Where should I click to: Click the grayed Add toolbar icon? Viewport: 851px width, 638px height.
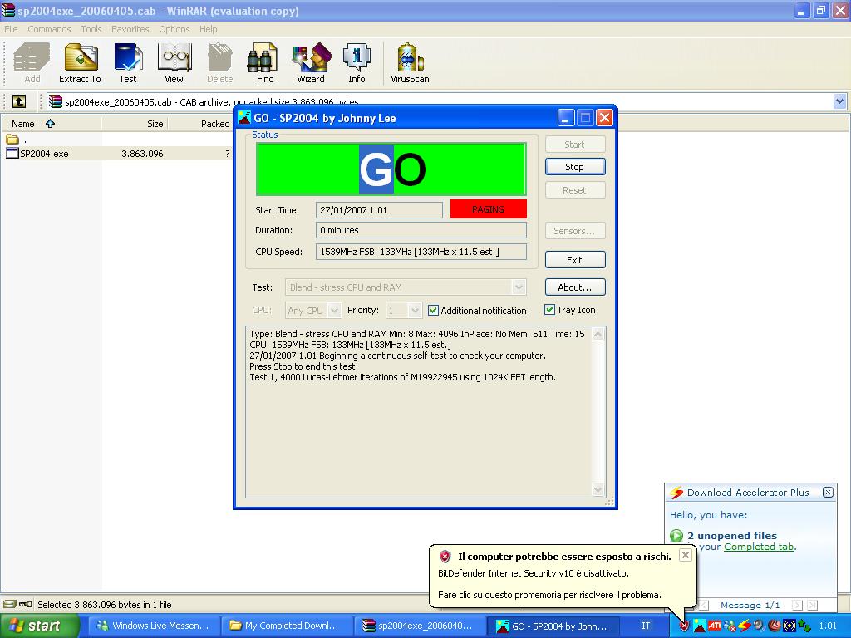(x=32, y=64)
